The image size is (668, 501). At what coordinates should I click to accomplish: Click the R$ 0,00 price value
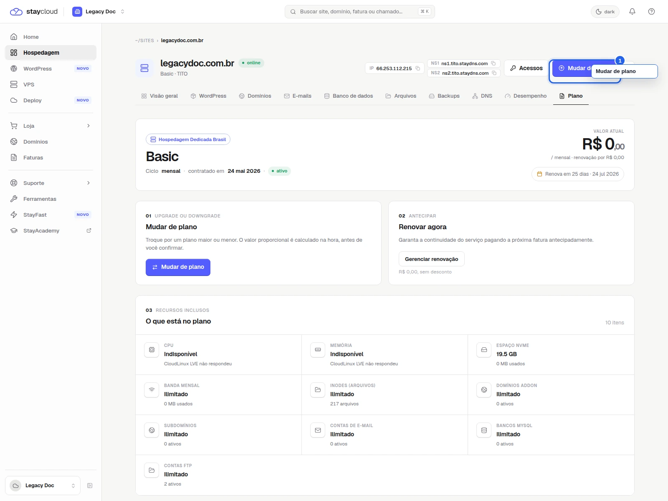click(x=603, y=144)
